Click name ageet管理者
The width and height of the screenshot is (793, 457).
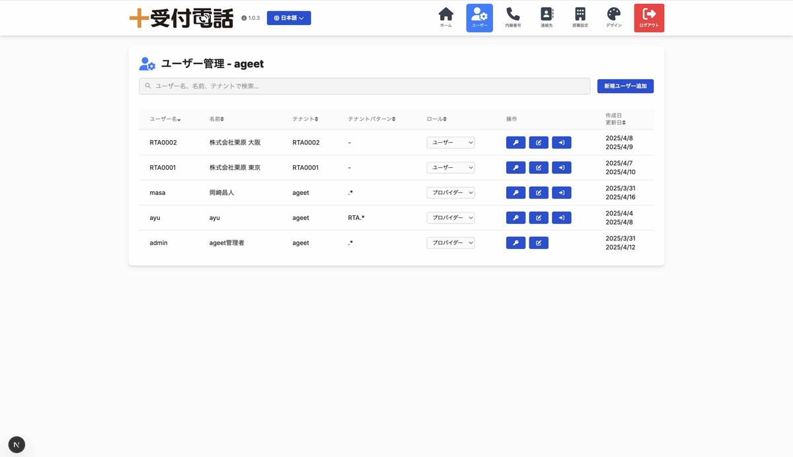[x=227, y=243]
